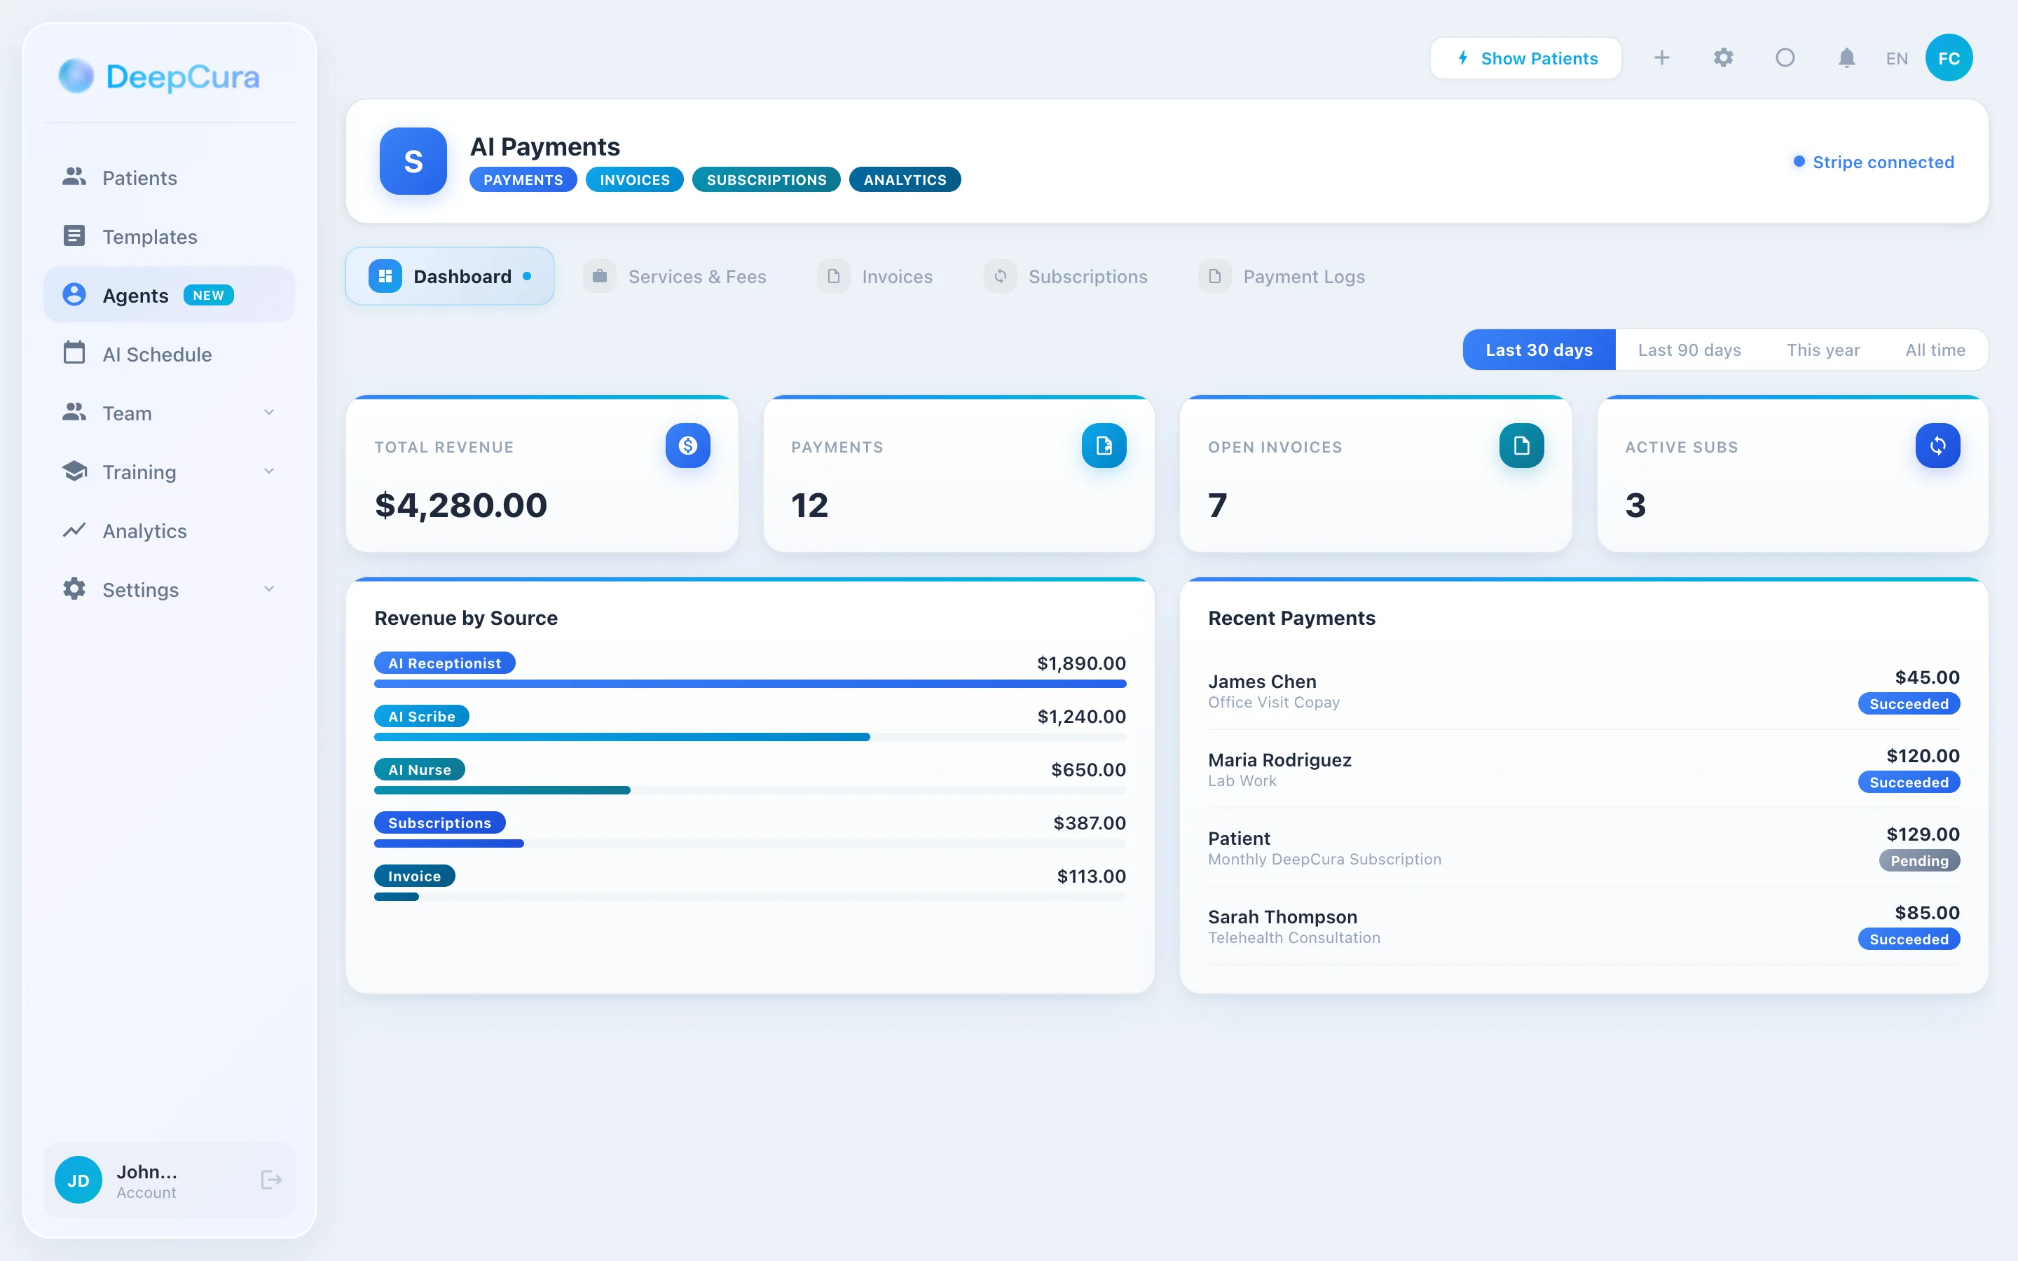
Task: Click the AI Receptionist revenue progress bar
Action: tap(749, 684)
